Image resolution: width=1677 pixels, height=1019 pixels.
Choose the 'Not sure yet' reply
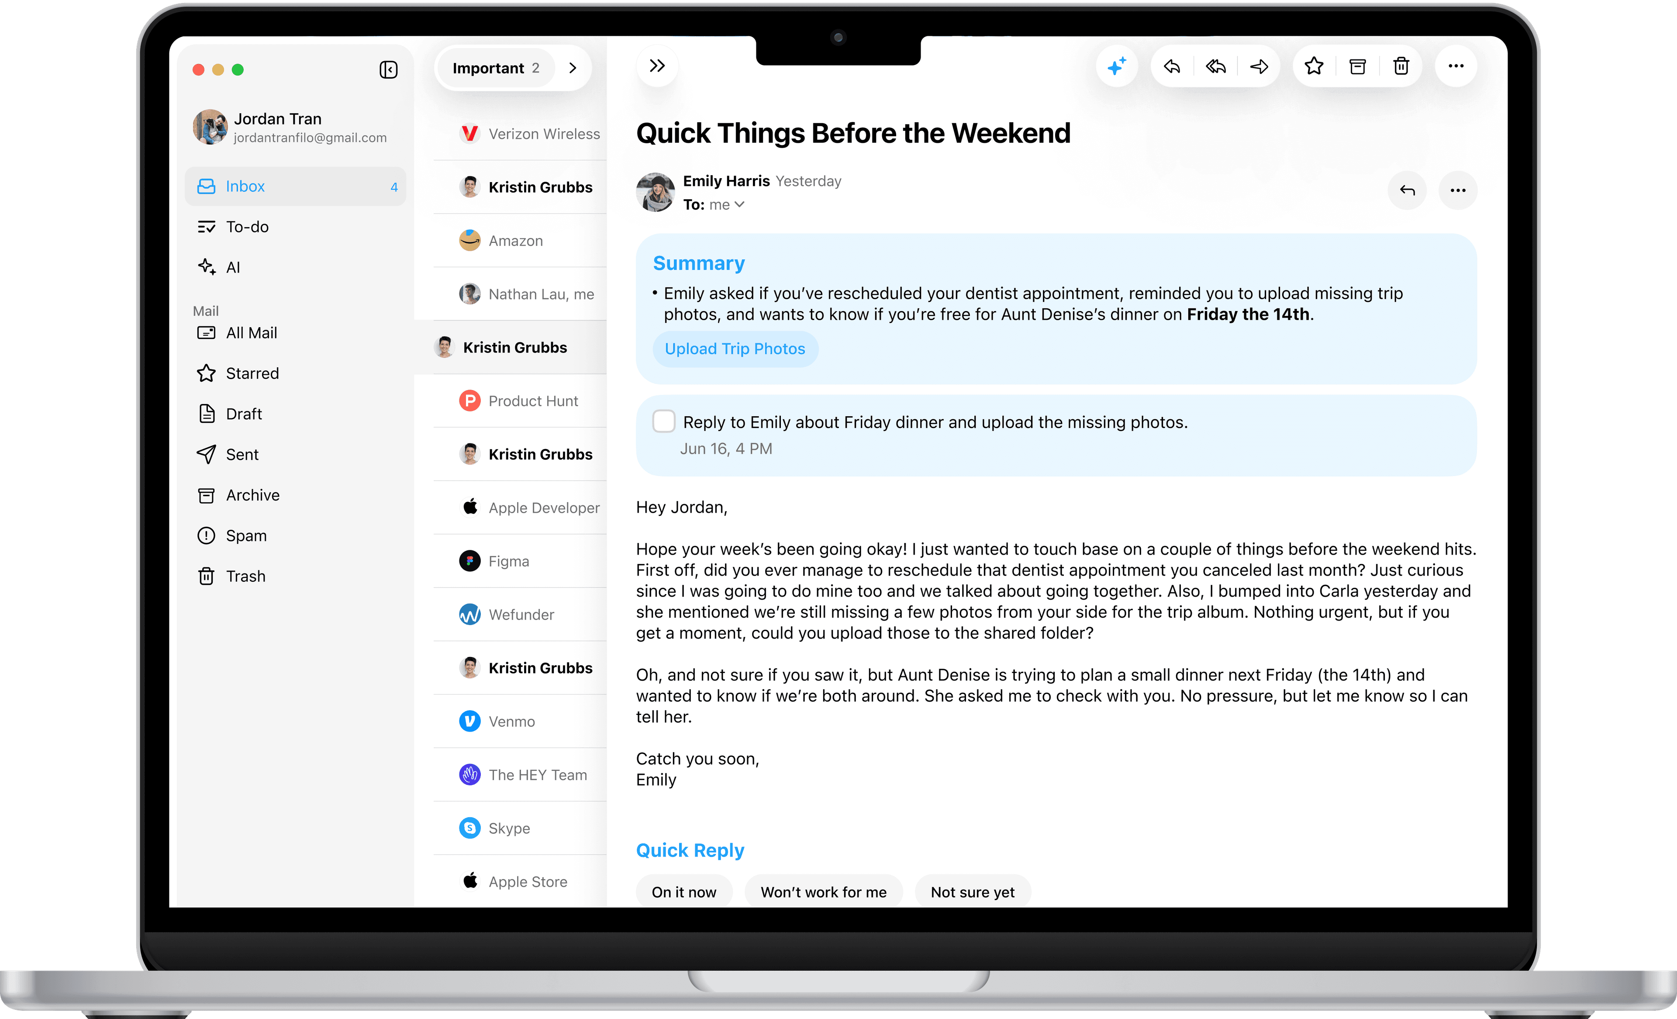[973, 892]
